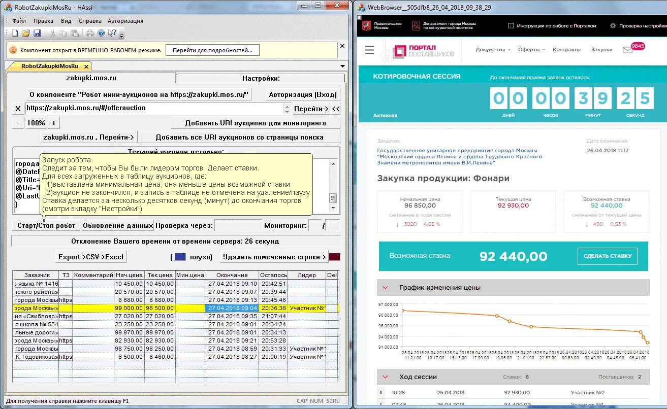Open the hamburger menu in Портал Поставщиков
Image resolution: width=667 pixels, height=409 pixels.
370,50
